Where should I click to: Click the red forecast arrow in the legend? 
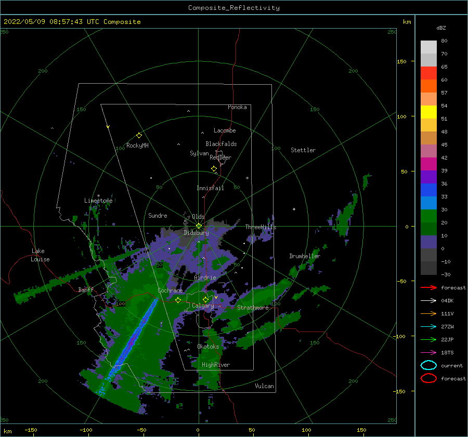coord(428,287)
